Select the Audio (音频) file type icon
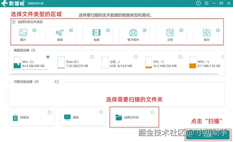Screen dimensions: 233x142 (x=60, y=33)
